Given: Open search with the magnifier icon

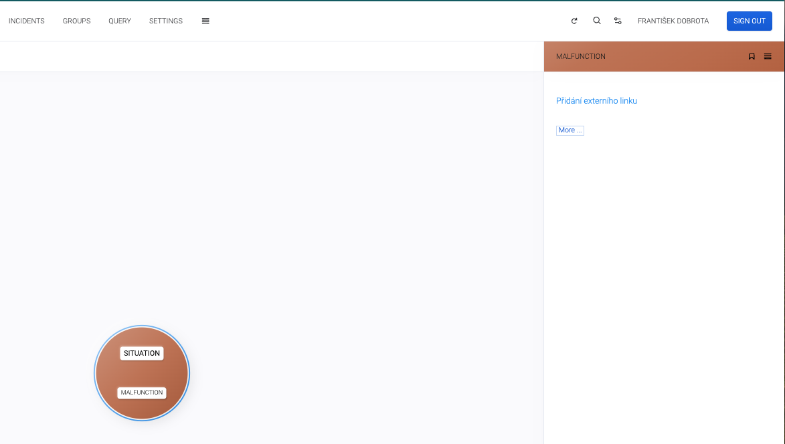Looking at the screenshot, I should pyautogui.click(x=597, y=21).
